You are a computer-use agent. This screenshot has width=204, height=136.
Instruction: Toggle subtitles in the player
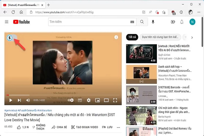(80, 100)
